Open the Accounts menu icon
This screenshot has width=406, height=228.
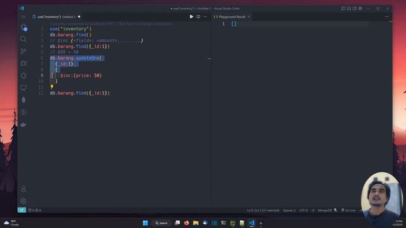click(x=23, y=189)
